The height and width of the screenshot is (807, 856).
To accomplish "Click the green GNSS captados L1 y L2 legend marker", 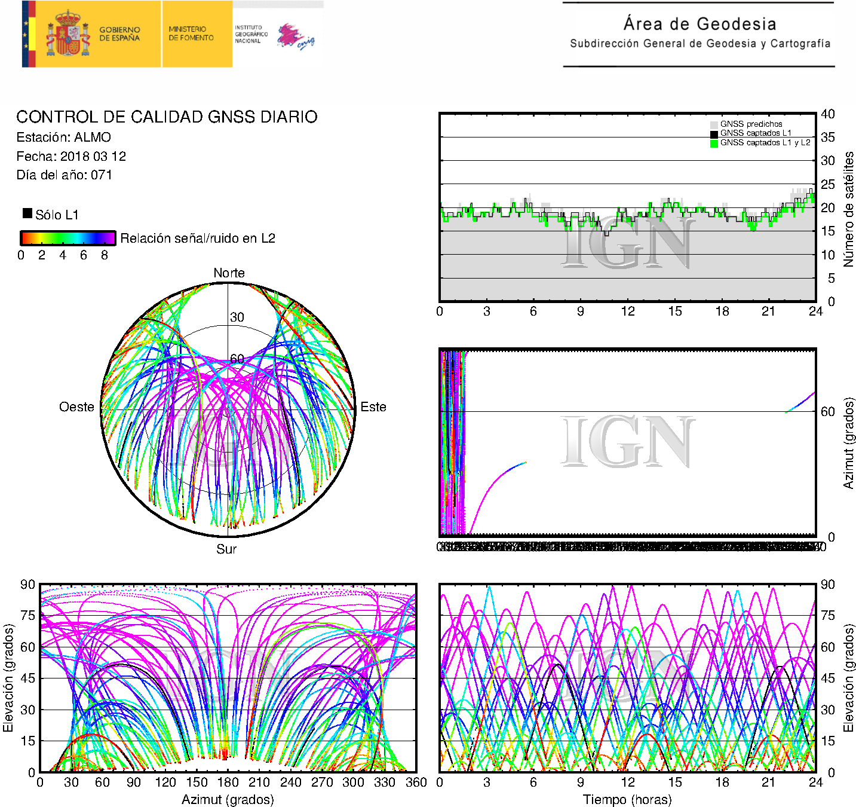I will click(714, 143).
